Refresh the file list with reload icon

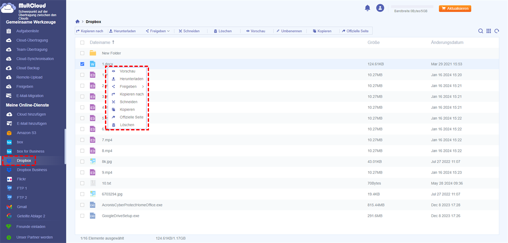pos(497,31)
